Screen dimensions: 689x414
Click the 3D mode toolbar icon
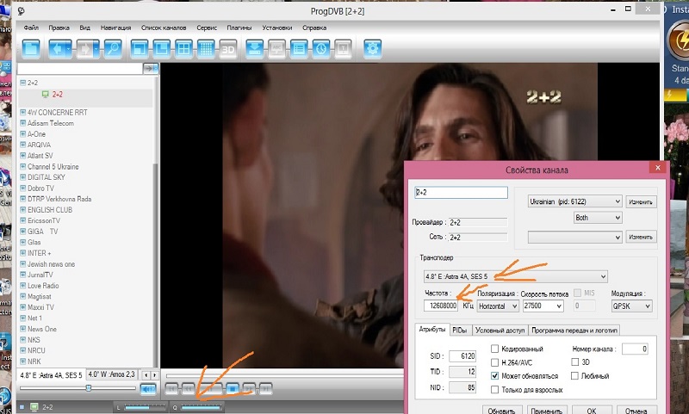pos(228,48)
